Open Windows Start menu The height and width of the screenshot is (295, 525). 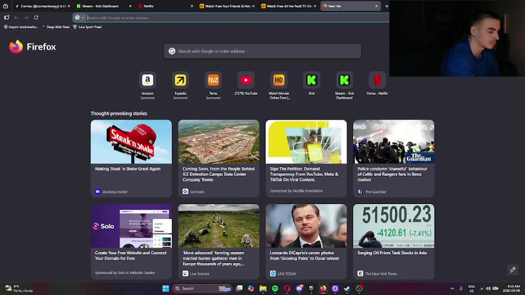[166, 288]
